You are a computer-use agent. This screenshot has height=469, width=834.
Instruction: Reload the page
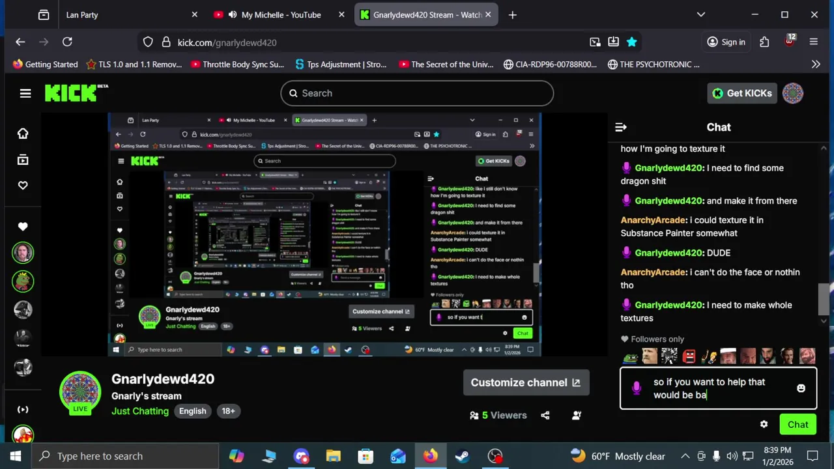(x=67, y=42)
